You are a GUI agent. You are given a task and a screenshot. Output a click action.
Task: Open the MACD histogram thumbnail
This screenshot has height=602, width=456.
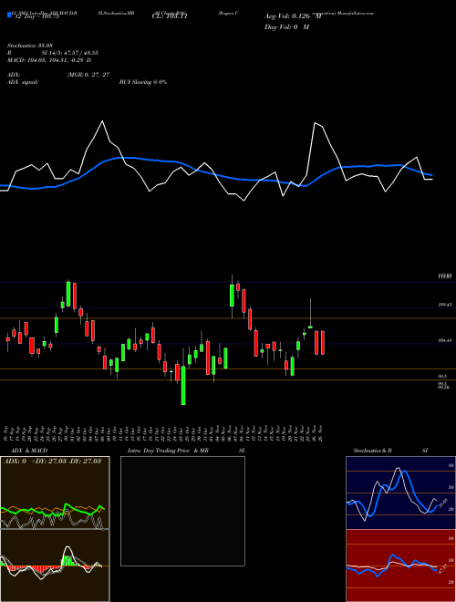55,566
